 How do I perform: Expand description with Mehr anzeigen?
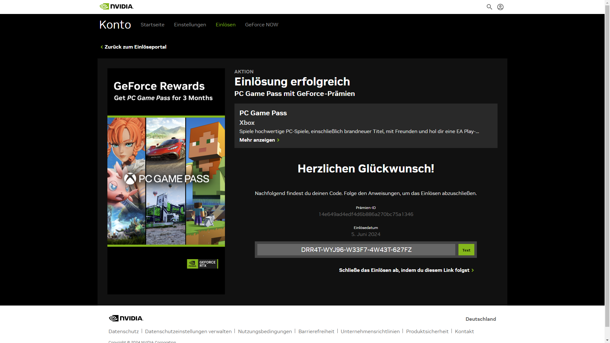coord(259,140)
